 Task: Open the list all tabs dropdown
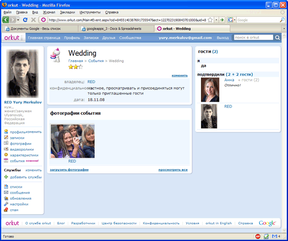(284, 29)
